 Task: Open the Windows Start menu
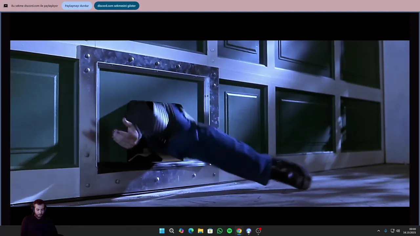162,231
